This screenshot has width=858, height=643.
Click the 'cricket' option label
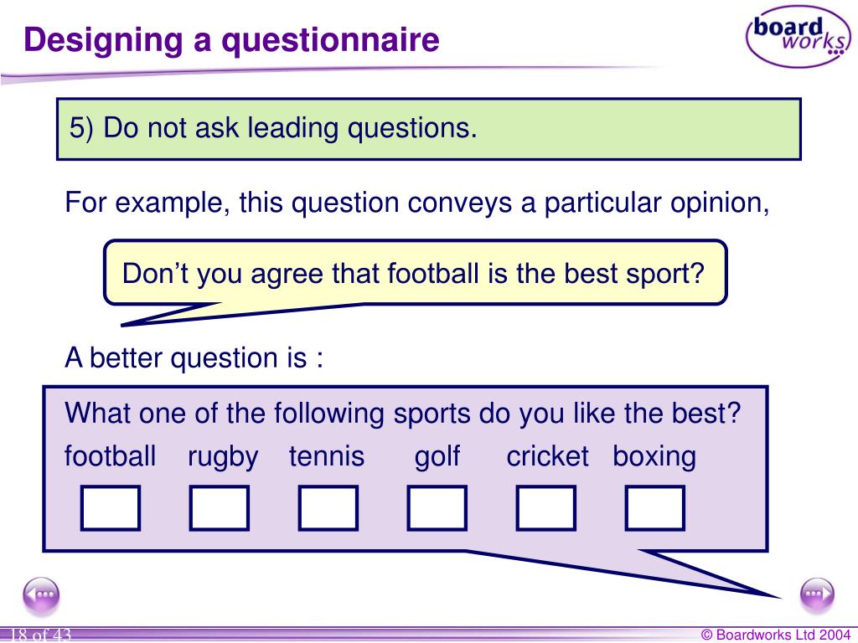pyautogui.click(x=547, y=456)
